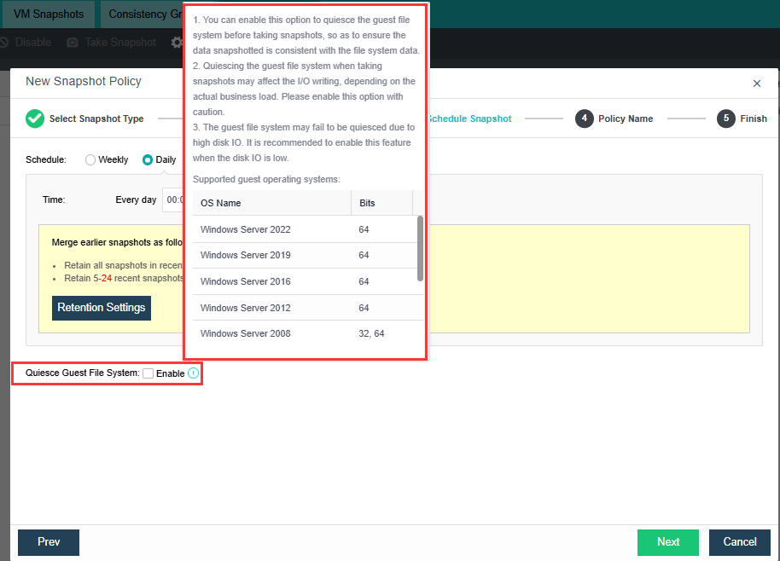Open the Every day time field
The width and height of the screenshot is (780, 561).
tap(173, 200)
